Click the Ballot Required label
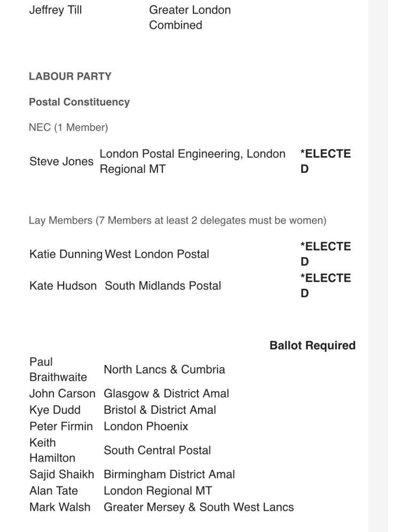 [312, 345]
